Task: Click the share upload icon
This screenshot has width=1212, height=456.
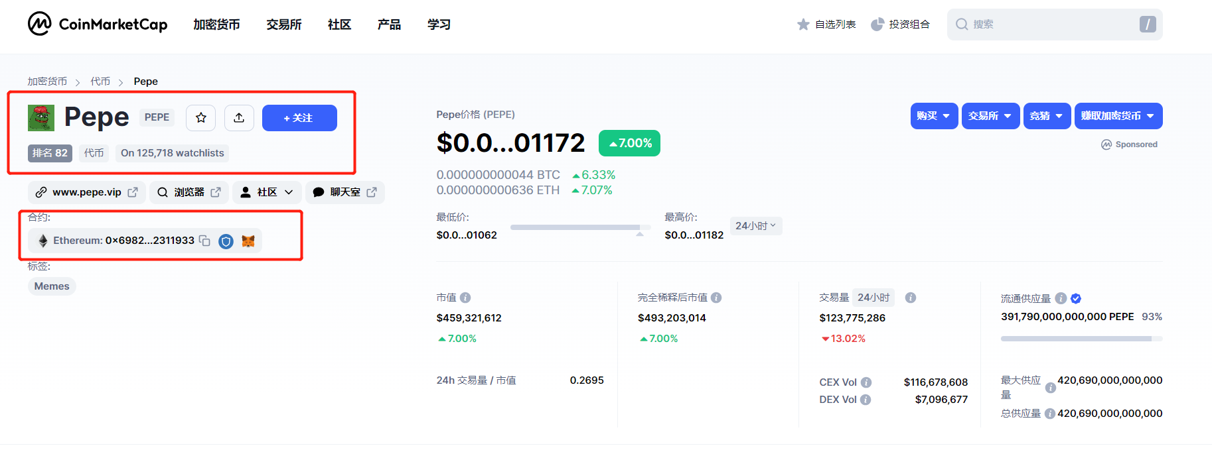Action: click(239, 118)
